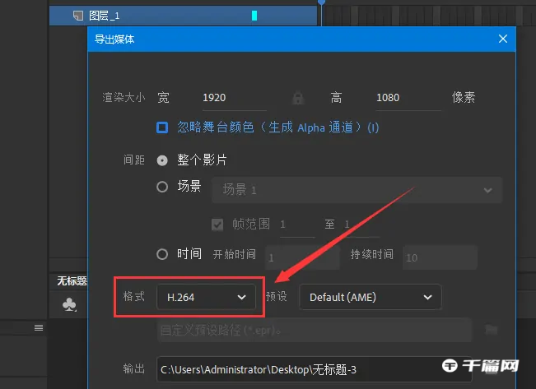Edit the render width value 1920

pos(235,99)
